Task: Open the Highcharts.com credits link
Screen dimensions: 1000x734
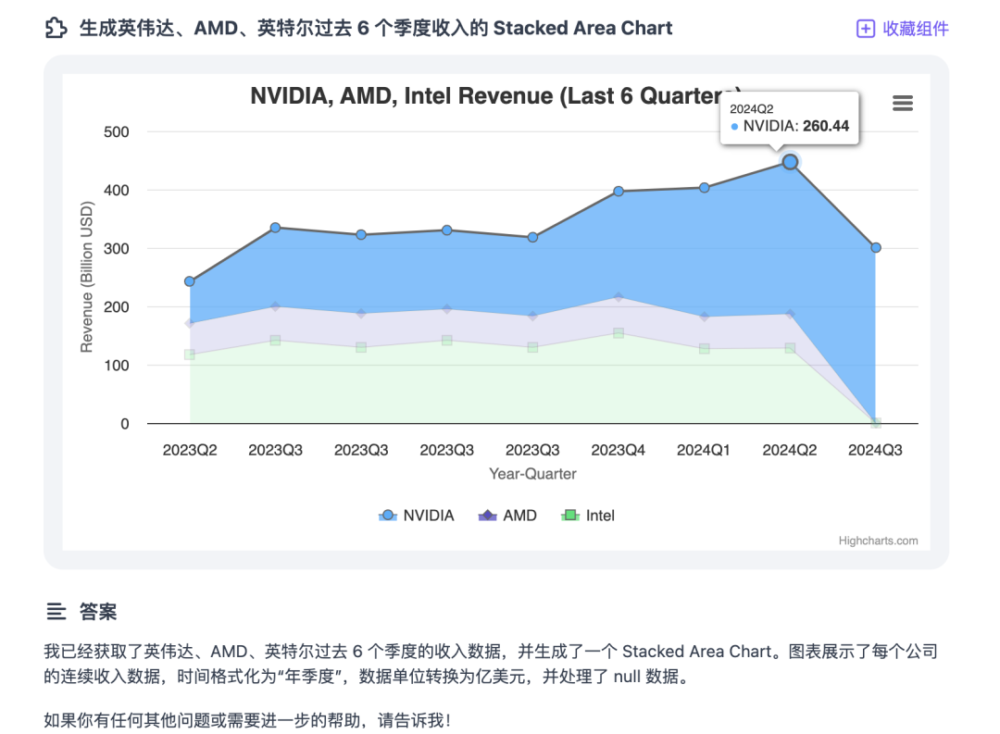Action: click(878, 541)
